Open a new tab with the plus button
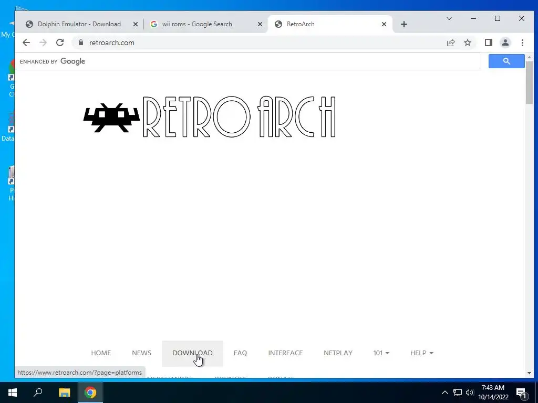The image size is (538, 403). (x=404, y=24)
